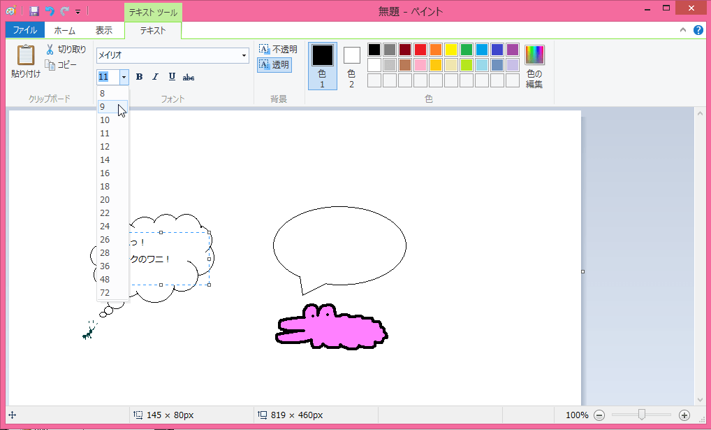Screen dimensions: 711x430
Task: Click inside the oval speech bubble
Action: coord(339,245)
